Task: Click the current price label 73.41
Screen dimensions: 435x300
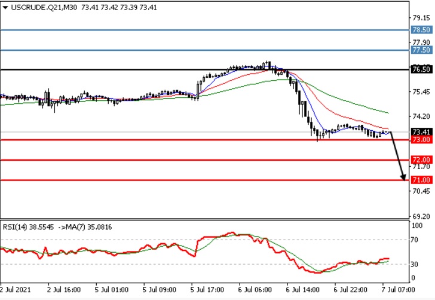Action: [x=421, y=132]
